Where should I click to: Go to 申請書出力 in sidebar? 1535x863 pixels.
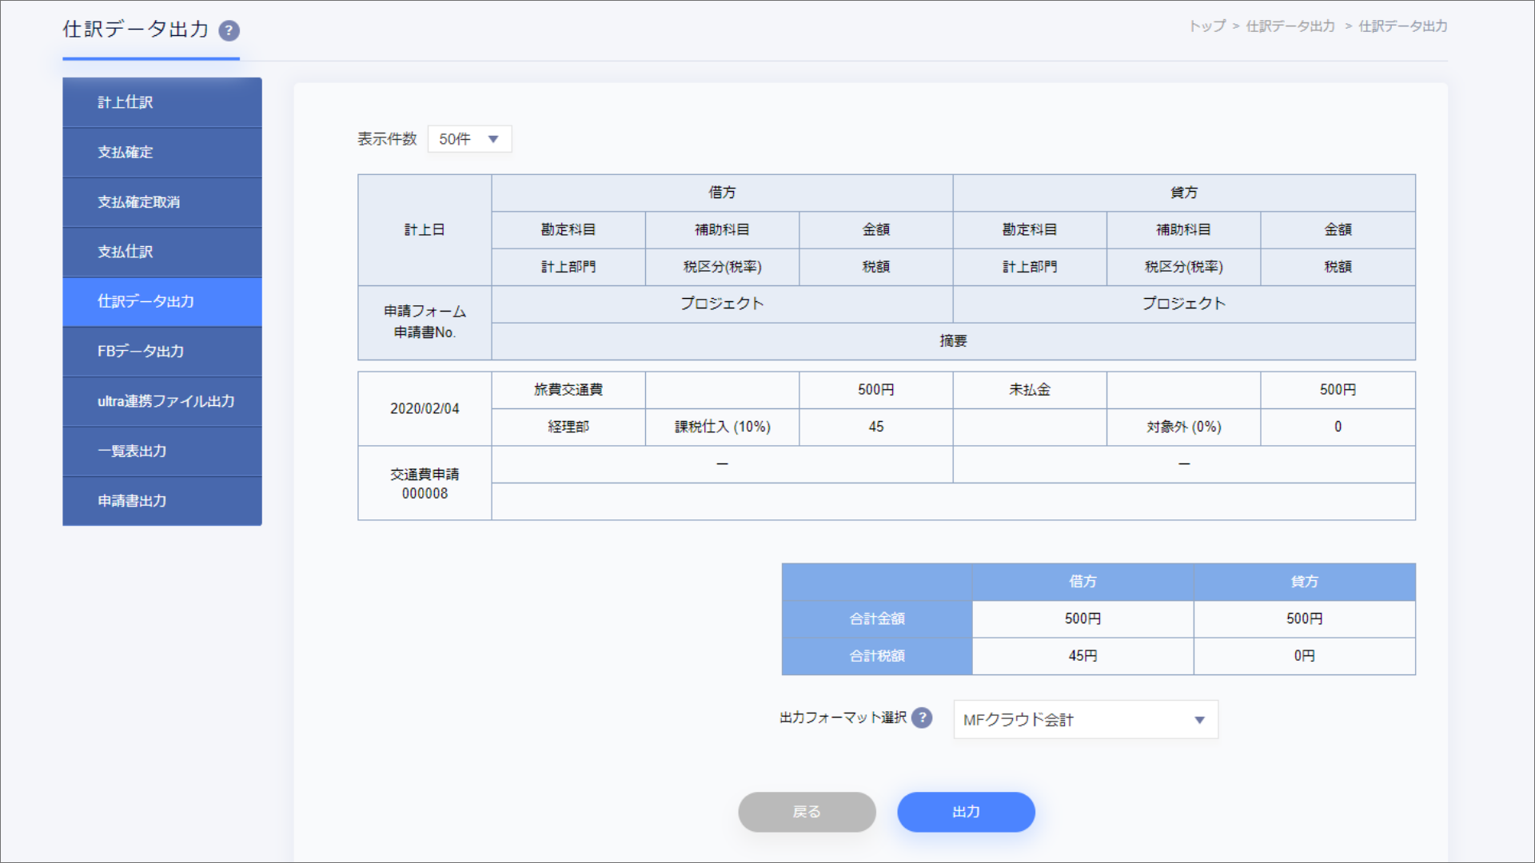coord(162,501)
